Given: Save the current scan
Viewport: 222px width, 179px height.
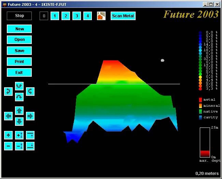Looking at the screenshot, I should [x=19, y=50].
